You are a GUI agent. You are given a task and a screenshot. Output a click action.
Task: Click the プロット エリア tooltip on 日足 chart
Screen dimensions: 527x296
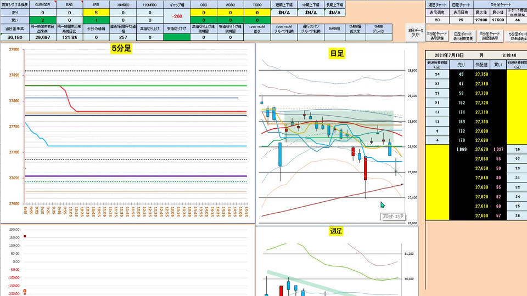392,217
